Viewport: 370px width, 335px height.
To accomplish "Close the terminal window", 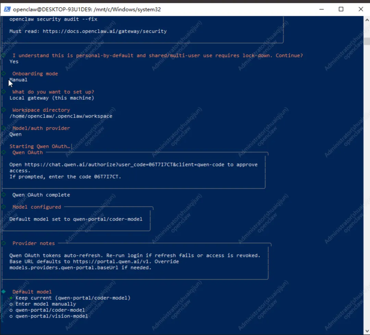I will [x=360, y=9].
